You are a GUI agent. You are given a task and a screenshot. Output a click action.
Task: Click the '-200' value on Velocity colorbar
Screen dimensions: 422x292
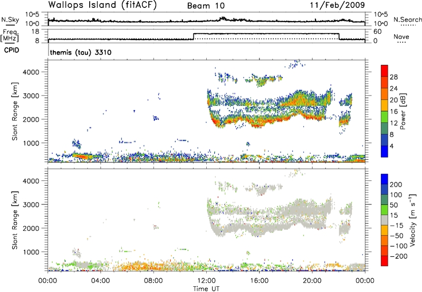[399, 256]
